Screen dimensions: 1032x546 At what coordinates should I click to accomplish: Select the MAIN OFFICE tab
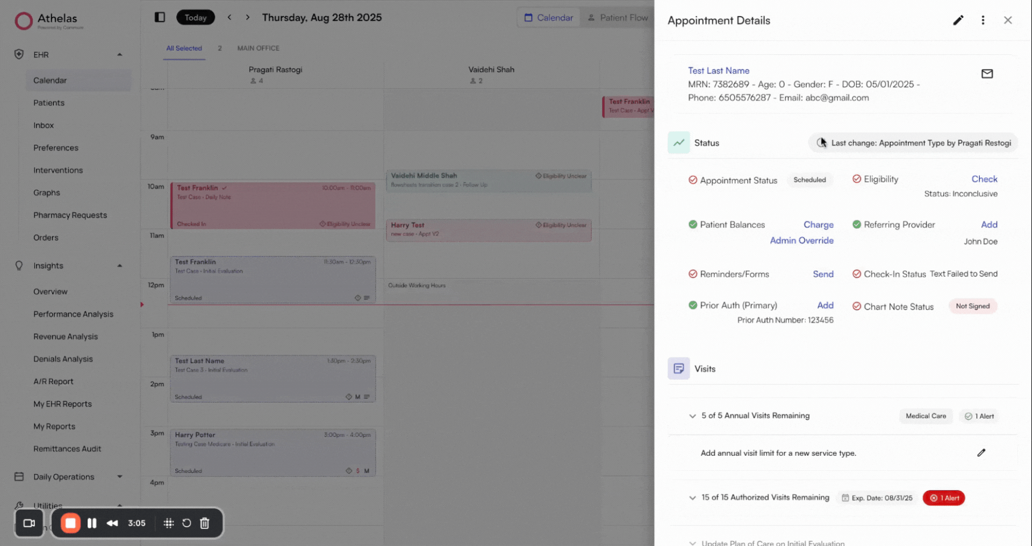(x=259, y=48)
